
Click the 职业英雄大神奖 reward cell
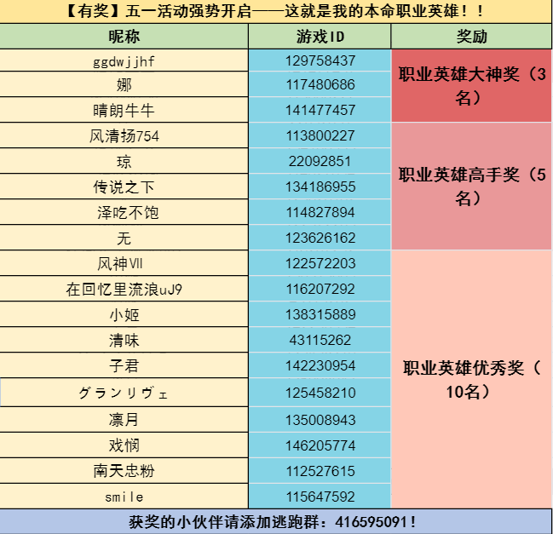point(471,85)
